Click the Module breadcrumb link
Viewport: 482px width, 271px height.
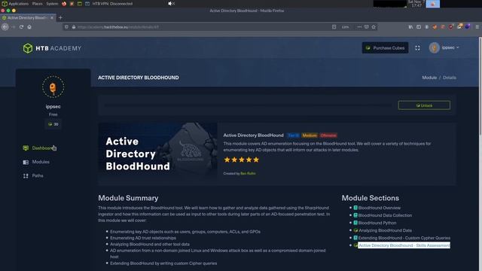tap(429, 78)
